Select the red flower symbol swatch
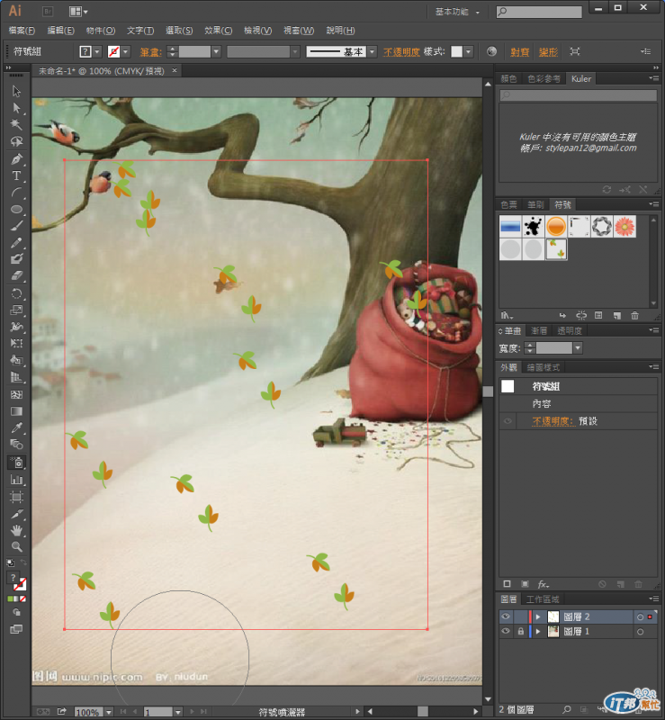 pos(625,227)
